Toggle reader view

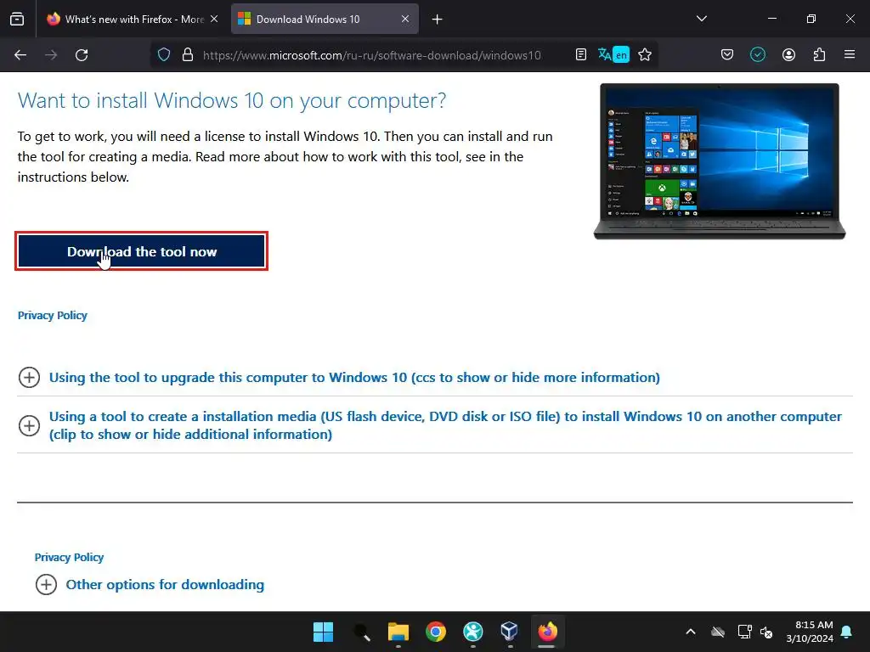pyautogui.click(x=581, y=55)
